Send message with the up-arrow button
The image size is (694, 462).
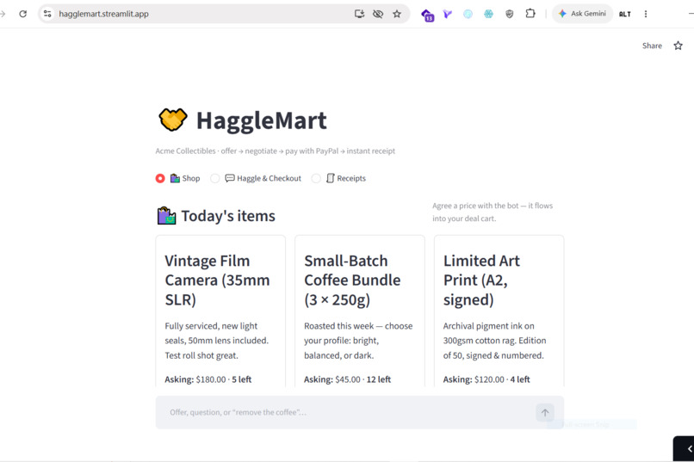545,412
